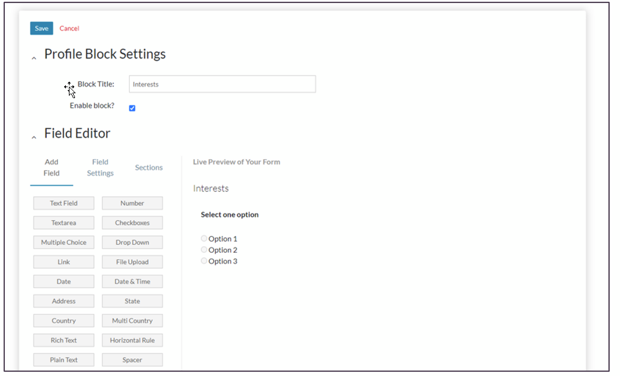Add a Drop Down field
Screen dimensions: 620x376
click(132, 243)
